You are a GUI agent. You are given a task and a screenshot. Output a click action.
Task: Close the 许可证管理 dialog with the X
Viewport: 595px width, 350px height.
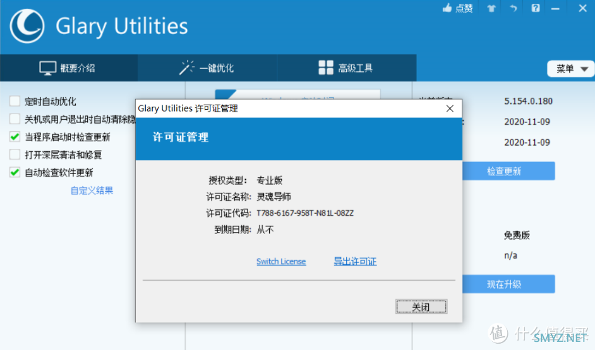pyautogui.click(x=450, y=108)
